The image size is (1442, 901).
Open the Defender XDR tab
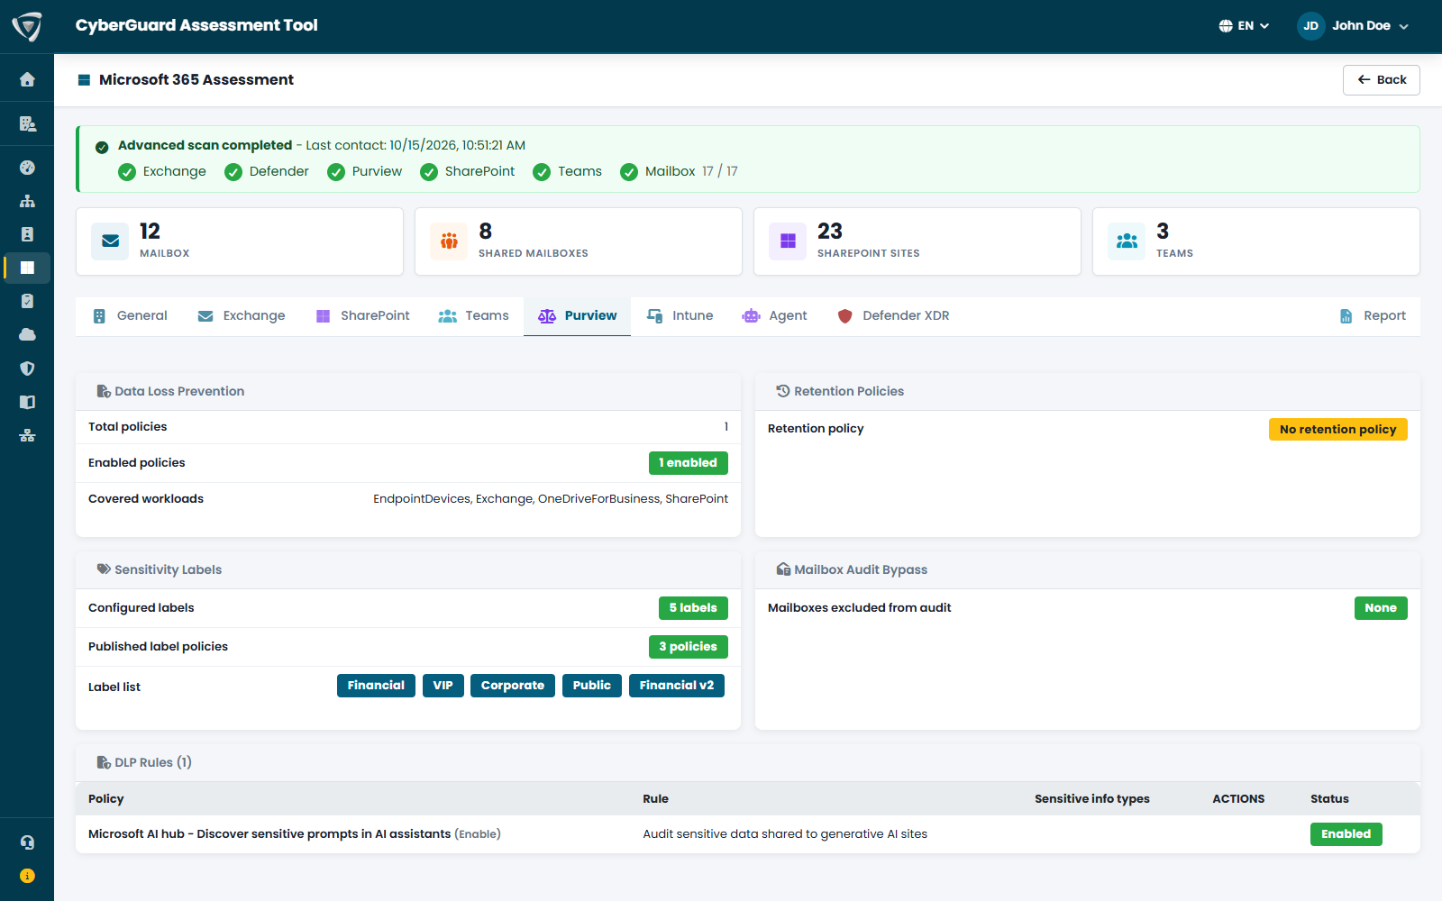(x=893, y=316)
